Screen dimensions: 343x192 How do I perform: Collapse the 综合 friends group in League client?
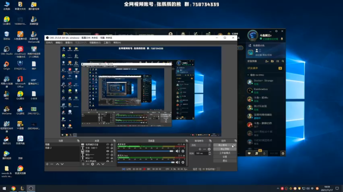point(248,75)
